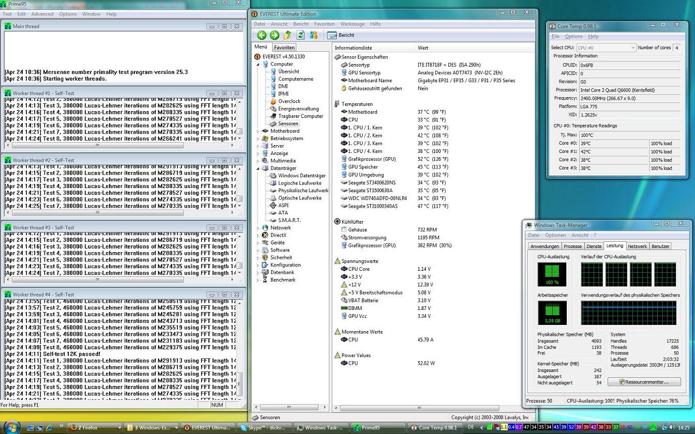Click Number of cores field
The height and width of the screenshot is (434, 695).
coord(676,48)
